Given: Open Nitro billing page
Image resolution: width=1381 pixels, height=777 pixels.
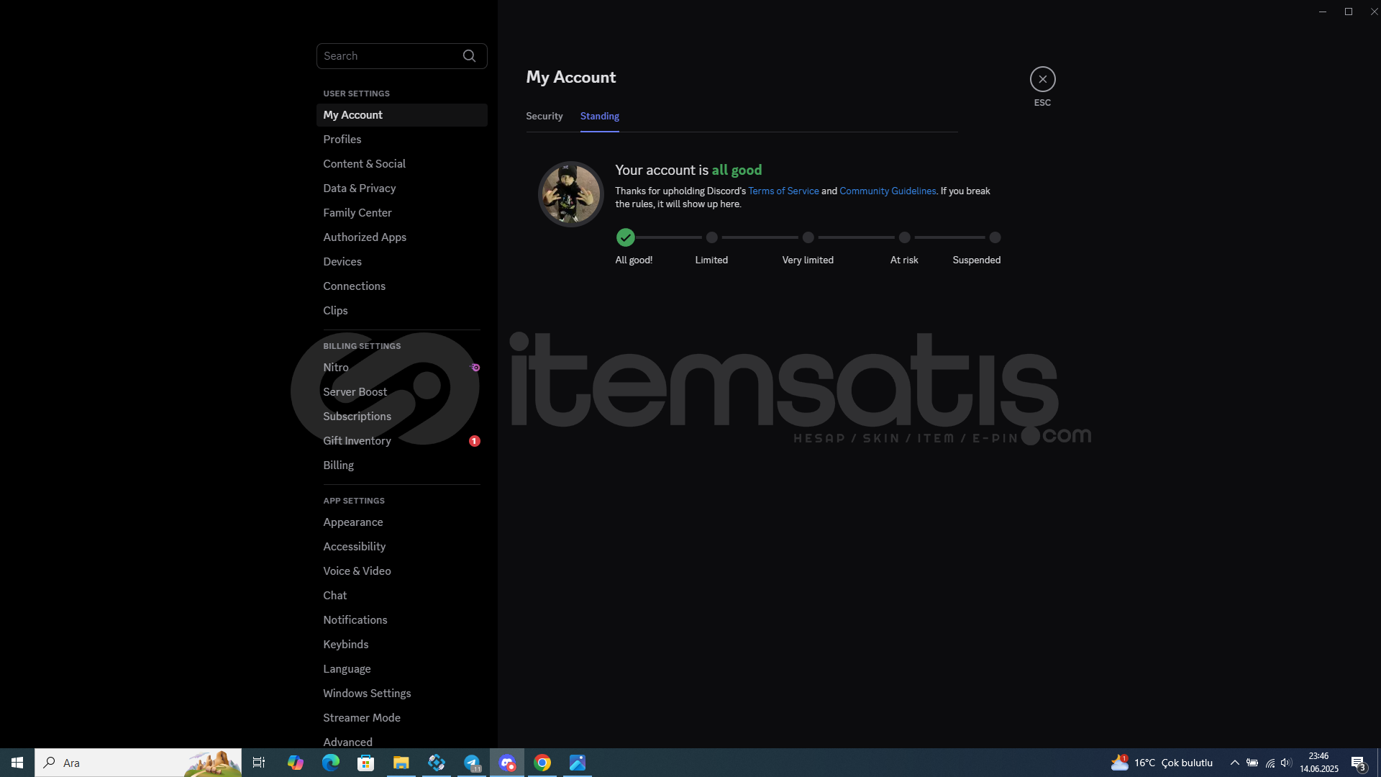Looking at the screenshot, I should 402,368.
